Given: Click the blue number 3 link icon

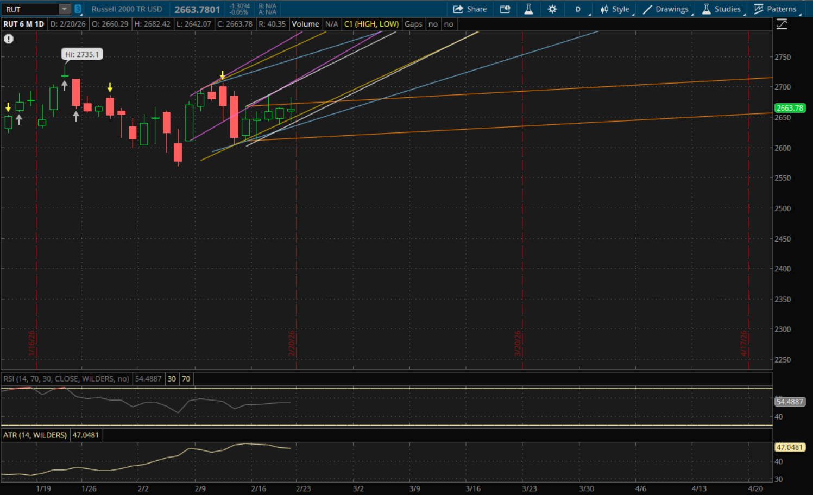Looking at the screenshot, I should (78, 9).
